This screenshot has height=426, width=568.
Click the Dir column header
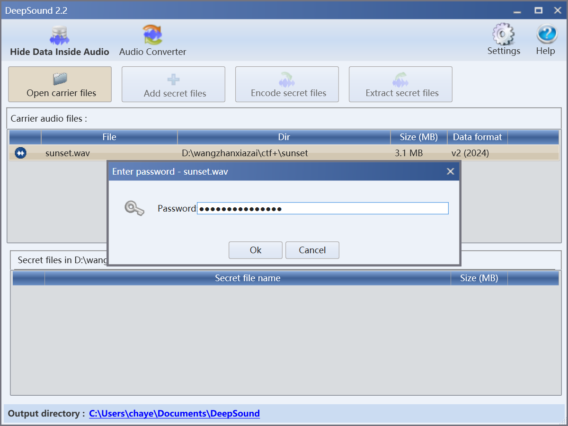[284, 137]
